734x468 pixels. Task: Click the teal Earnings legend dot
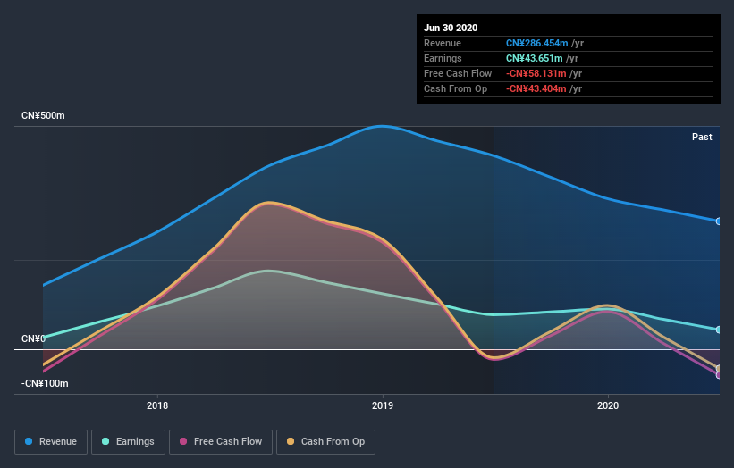[105, 441]
